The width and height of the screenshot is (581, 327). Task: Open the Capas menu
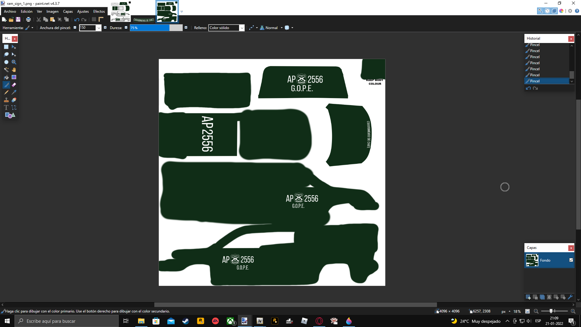coord(68,12)
